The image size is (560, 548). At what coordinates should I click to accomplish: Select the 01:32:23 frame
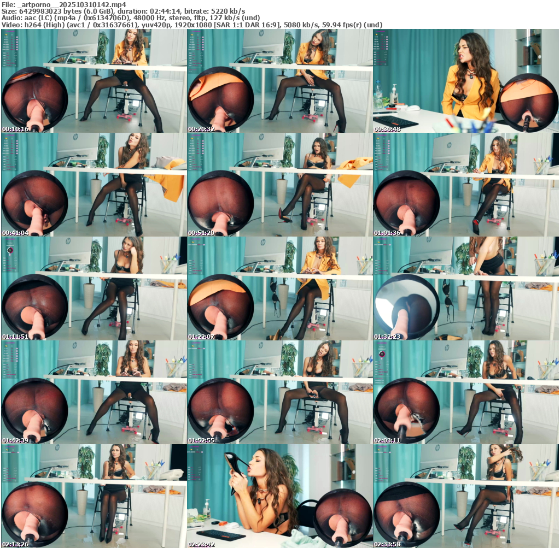(466, 288)
